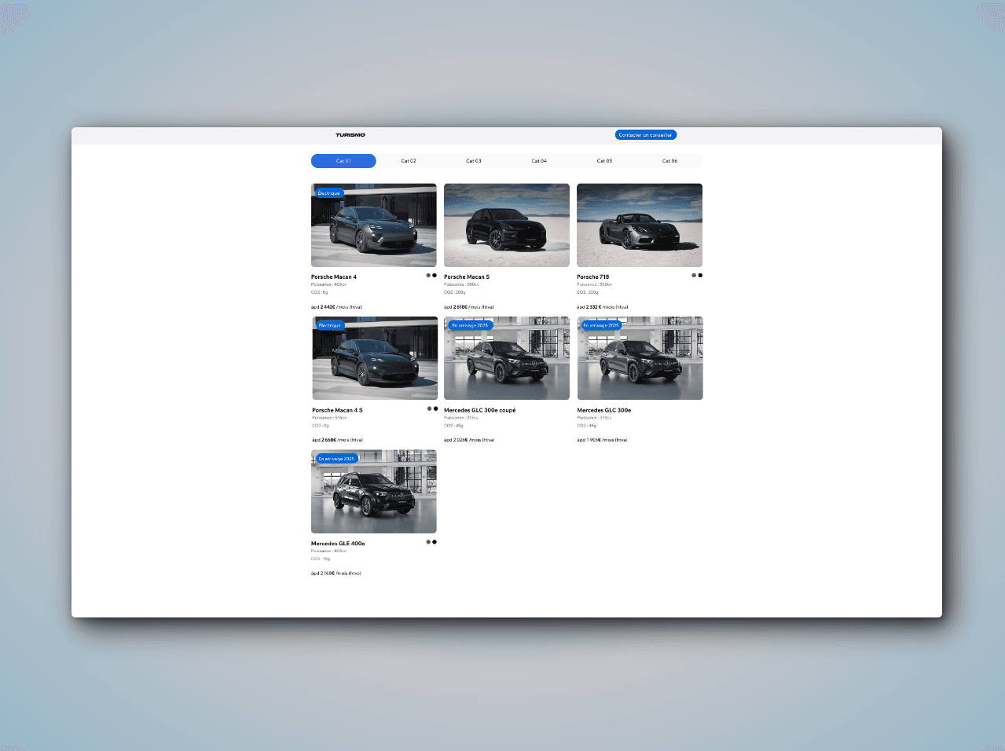Open the Cat 06 category tab

click(x=669, y=161)
